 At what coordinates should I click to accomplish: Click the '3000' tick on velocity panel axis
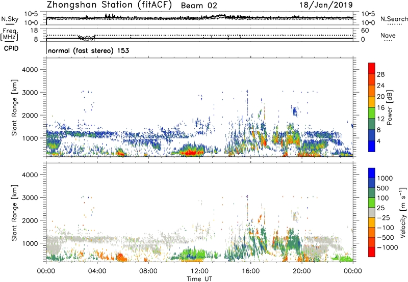(30, 198)
